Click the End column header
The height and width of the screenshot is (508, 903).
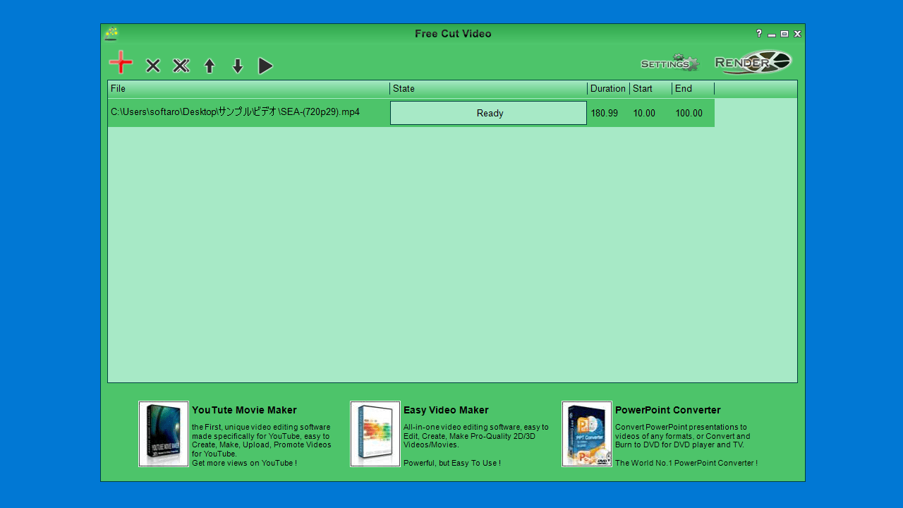click(693, 89)
